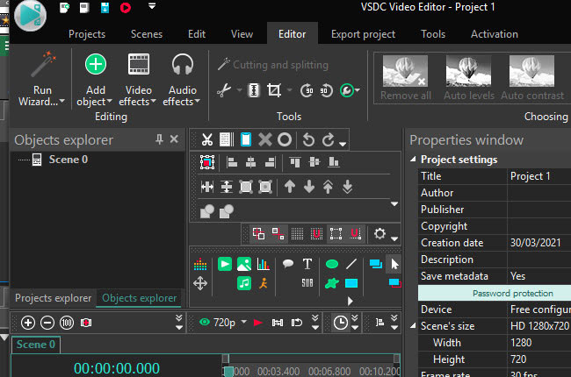Align objects to left edges
This screenshot has height=377, width=571.
coord(232,162)
